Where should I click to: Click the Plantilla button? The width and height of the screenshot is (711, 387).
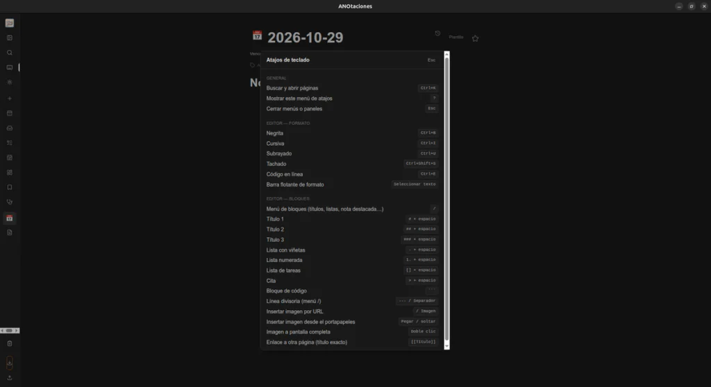coord(456,37)
